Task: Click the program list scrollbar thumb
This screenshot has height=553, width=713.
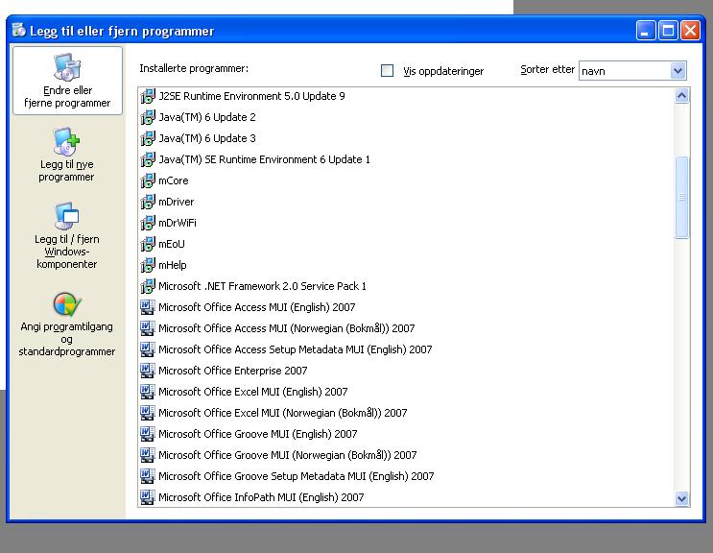Action: click(x=681, y=197)
